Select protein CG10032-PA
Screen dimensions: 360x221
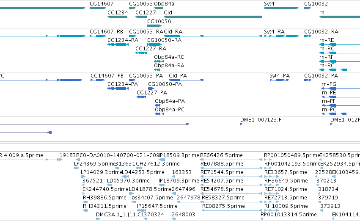tap(321, 76)
